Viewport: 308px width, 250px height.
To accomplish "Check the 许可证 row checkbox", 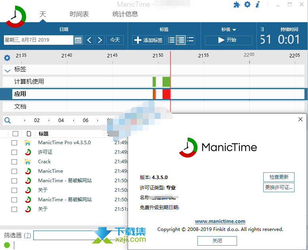I will (x=14, y=152).
